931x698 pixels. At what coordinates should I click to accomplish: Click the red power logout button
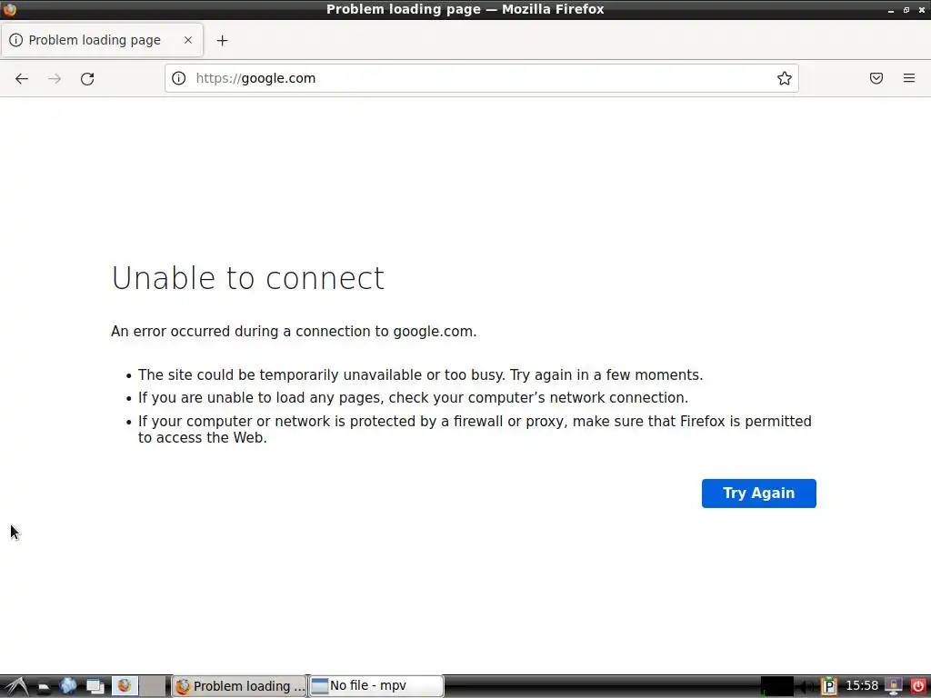click(x=918, y=687)
